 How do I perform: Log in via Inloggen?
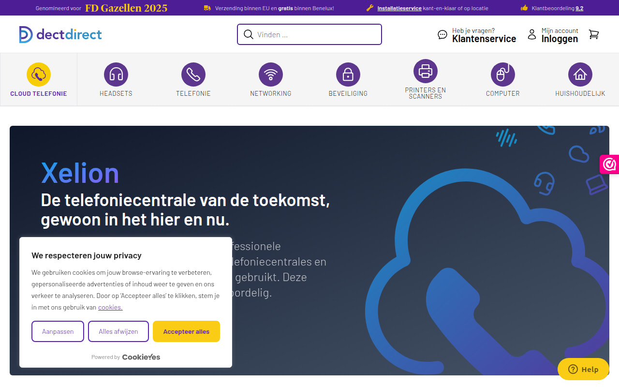point(560,39)
